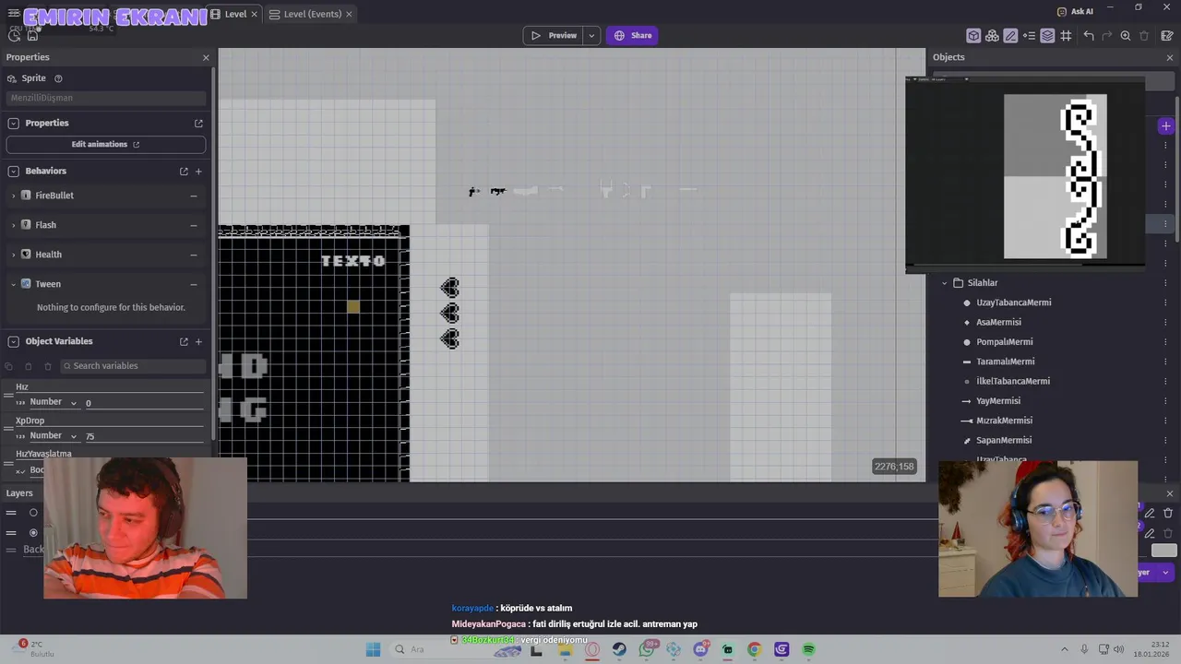The width and height of the screenshot is (1181, 664).
Task: Open the zoom options magnifier
Action: pyautogui.click(x=1126, y=35)
